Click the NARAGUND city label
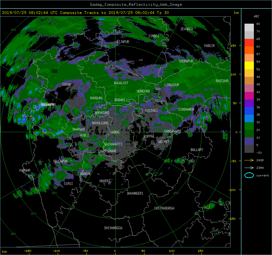The image size is (272, 255). coord(102,113)
